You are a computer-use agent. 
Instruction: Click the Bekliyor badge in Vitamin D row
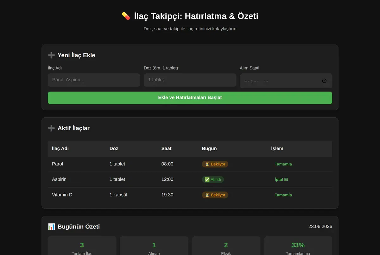[x=215, y=195]
